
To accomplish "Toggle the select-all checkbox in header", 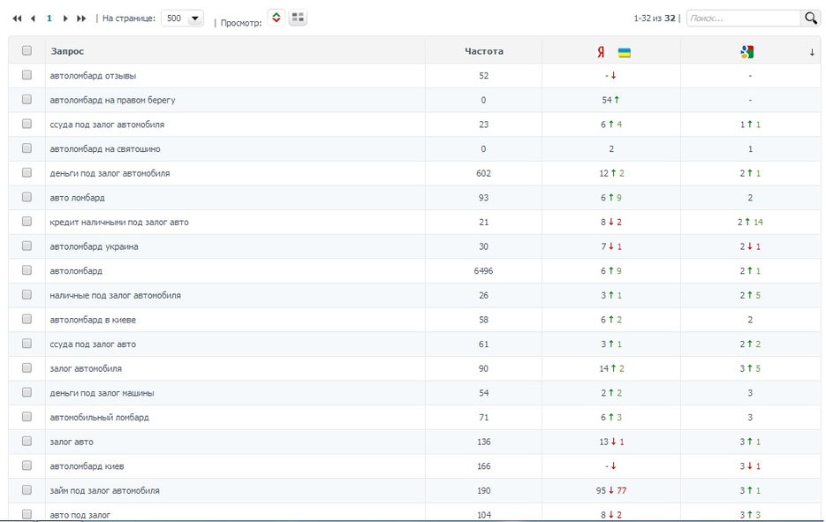I will click(27, 51).
